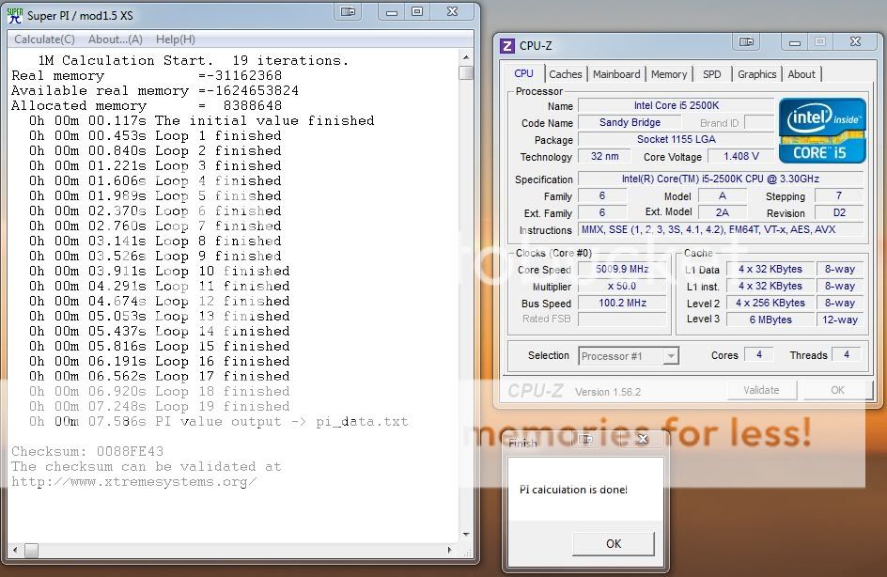Click the empty Rated FSB field
The width and height of the screenshot is (887, 577).
[622, 320]
